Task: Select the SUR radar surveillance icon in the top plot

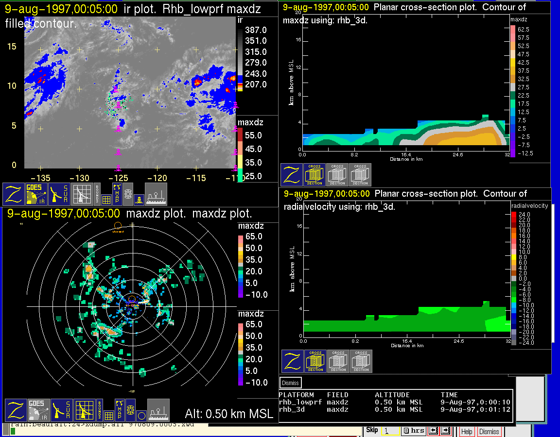Action: tap(60, 194)
